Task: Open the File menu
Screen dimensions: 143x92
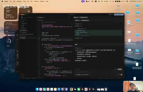Action: pyautogui.click(x=11, y=1)
